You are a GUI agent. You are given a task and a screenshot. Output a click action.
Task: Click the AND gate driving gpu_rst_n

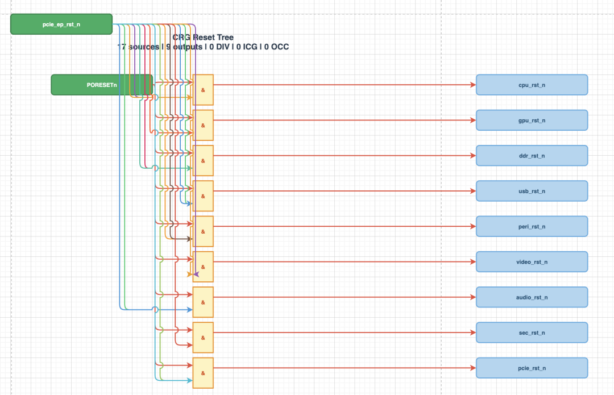click(203, 125)
